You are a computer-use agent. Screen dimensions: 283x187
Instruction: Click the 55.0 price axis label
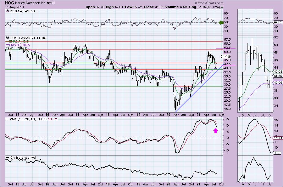point(227,44)
